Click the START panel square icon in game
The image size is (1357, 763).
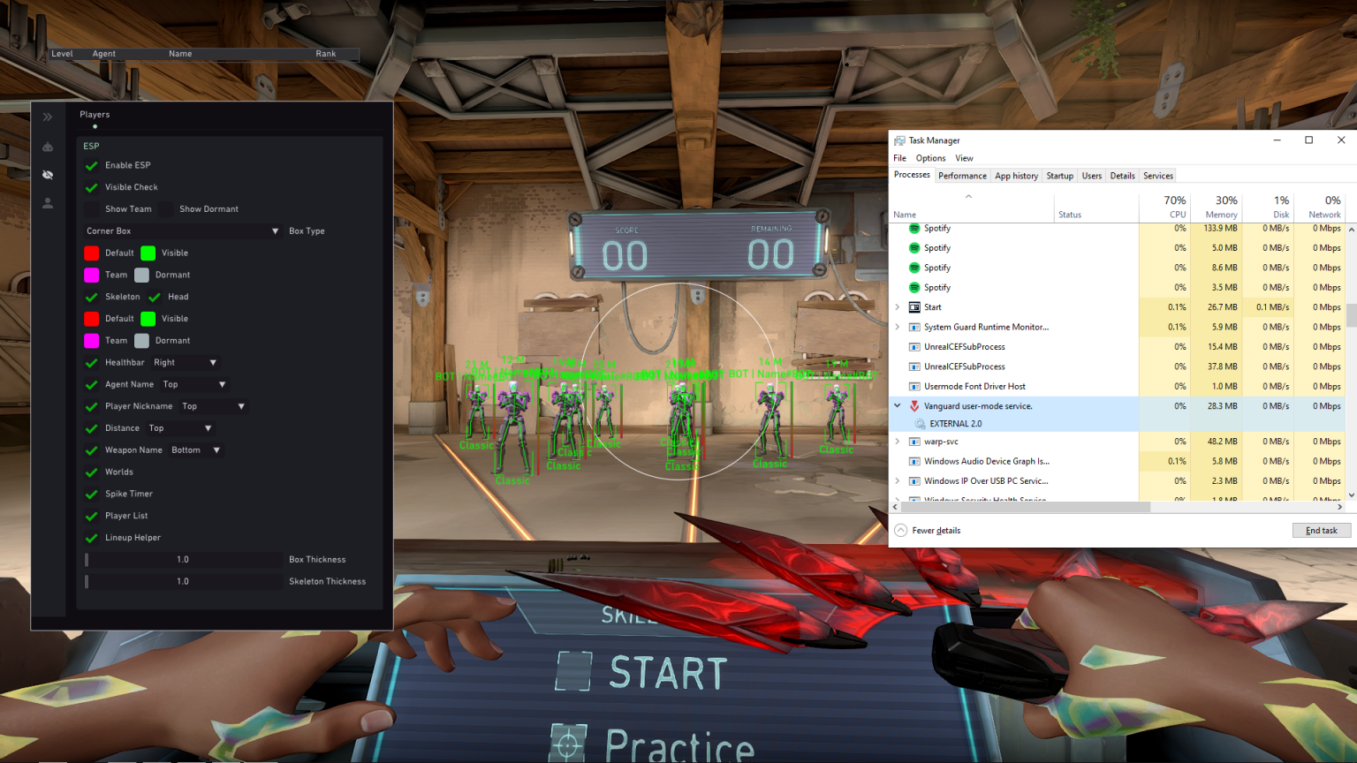572,671
